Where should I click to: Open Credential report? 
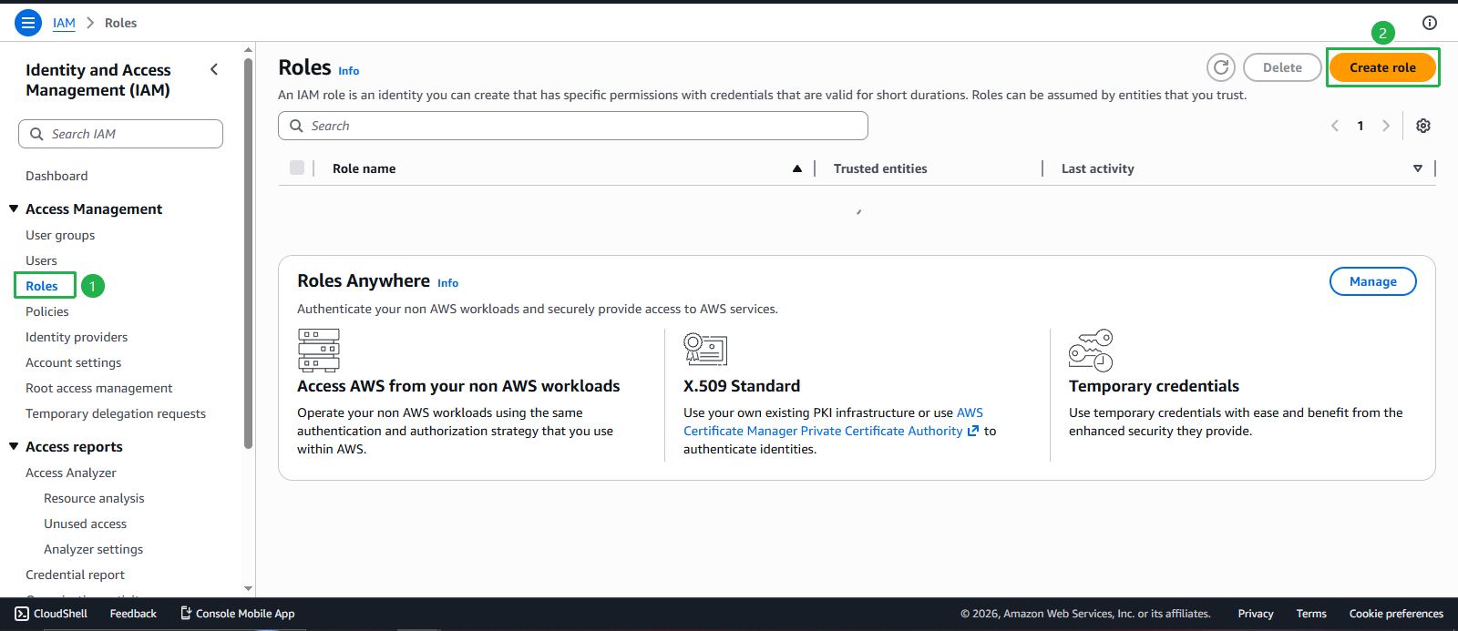[75, 575]
